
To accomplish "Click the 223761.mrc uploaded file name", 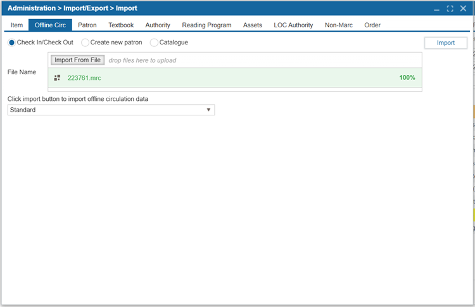I will pyautogui.click(x=84, y=78).
